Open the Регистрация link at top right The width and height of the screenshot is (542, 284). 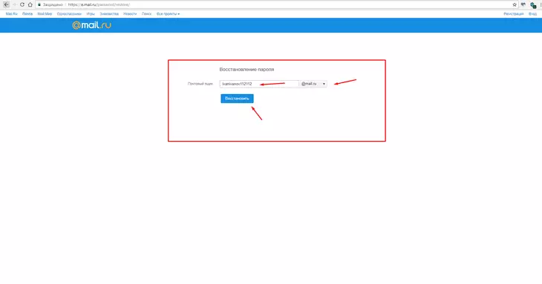513,14
